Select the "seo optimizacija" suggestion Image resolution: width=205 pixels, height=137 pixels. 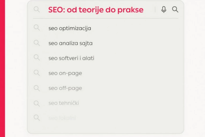tap(70, 28)
